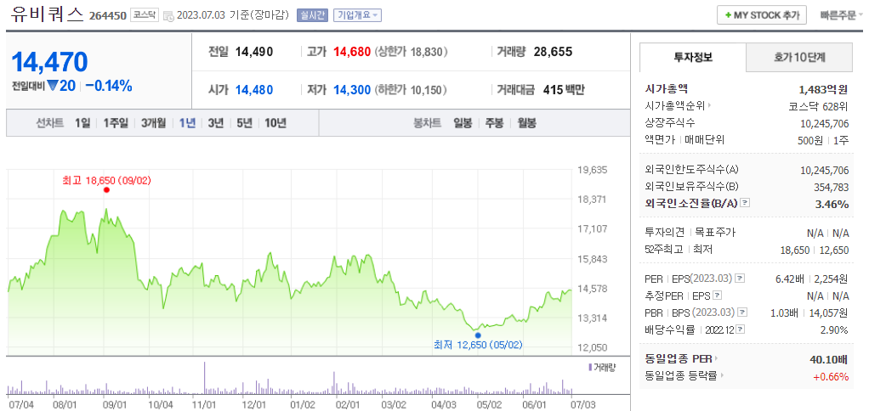The image size is (869, 411).
Task: Click the 거래량 legend marker in volume chart
Action: pos(589,367)
